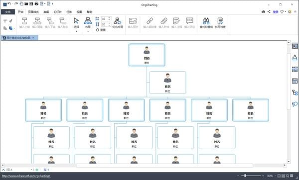
Task: Switch to the Help (帮助) tab
Action: pyautogui.click(x=89, y=12)
